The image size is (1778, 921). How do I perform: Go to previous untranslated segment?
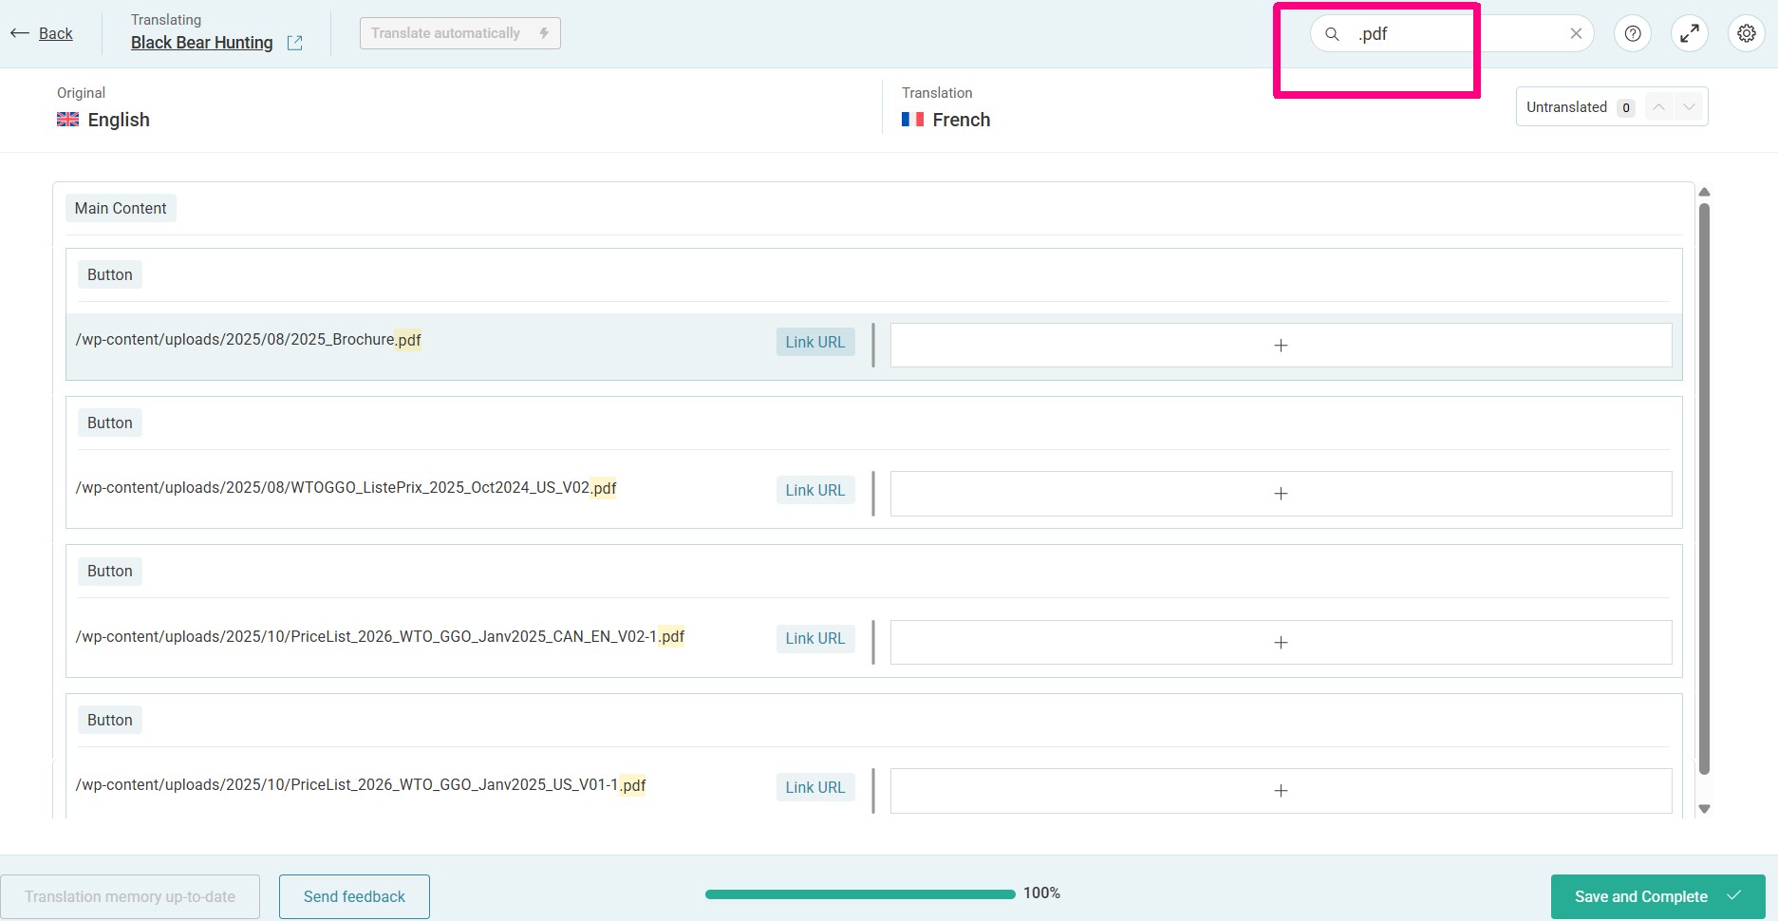(1658, 107)
